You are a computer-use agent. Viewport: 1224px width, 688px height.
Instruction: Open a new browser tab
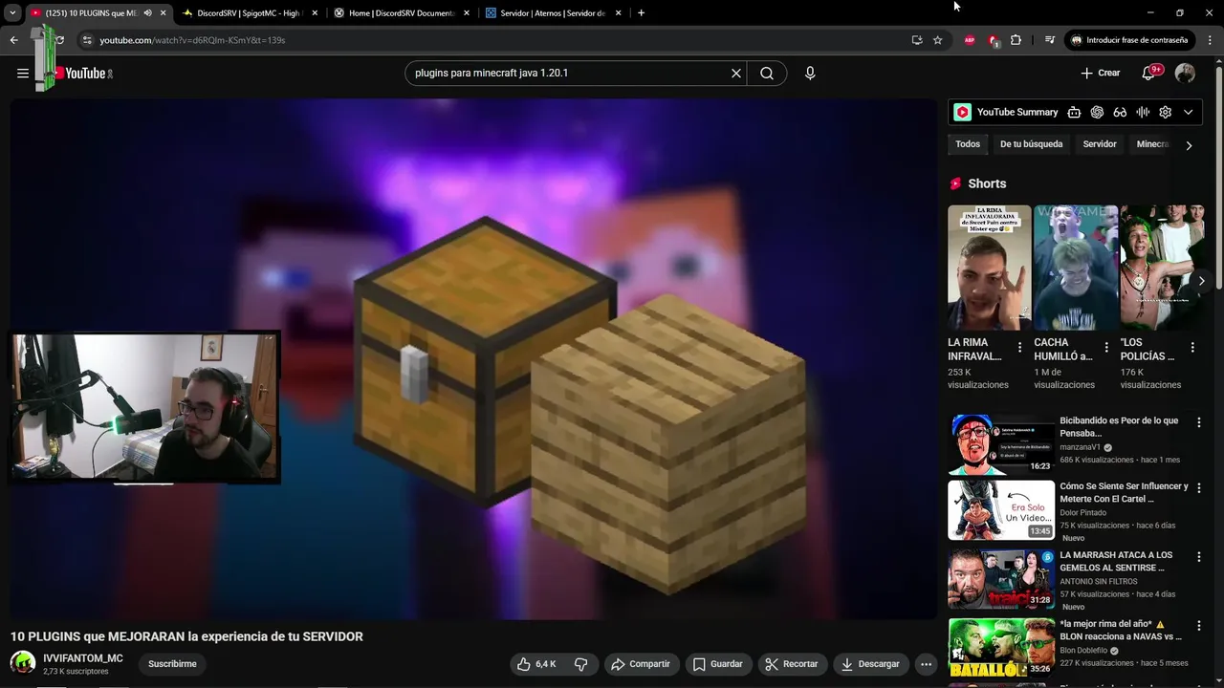[x=641, y=13]
